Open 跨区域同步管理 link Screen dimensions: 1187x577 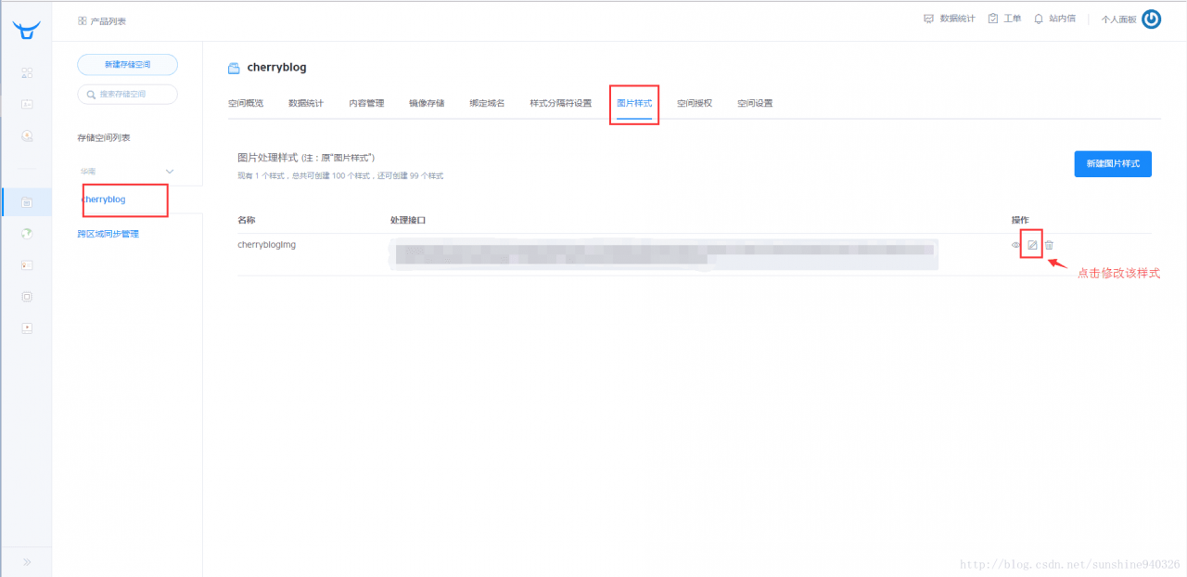pyautogui.click(x=108, y=234)
